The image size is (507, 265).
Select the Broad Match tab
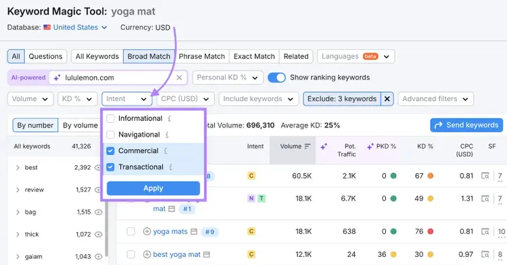[149, 57]
